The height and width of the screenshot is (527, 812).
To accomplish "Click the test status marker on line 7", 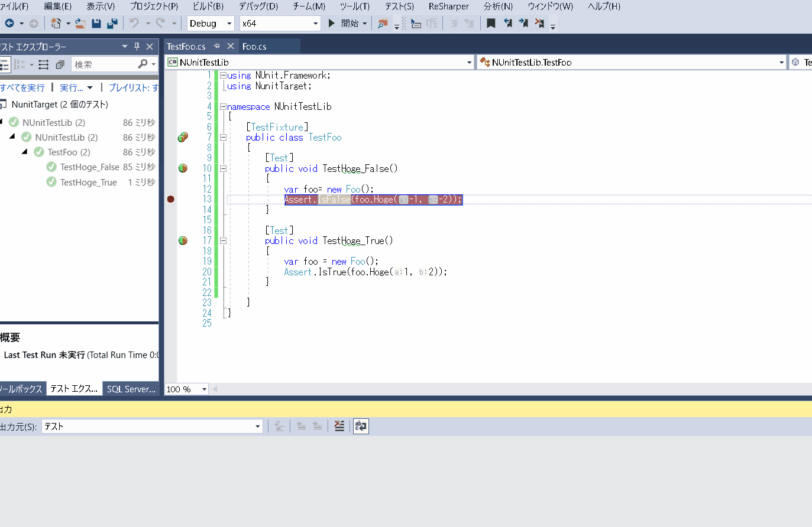I will tap(183, 137).
